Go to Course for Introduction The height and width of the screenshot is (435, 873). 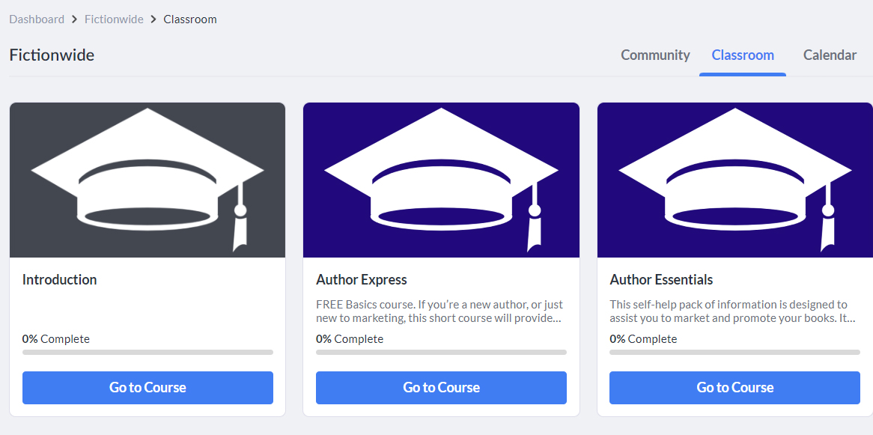coord(147,388)
